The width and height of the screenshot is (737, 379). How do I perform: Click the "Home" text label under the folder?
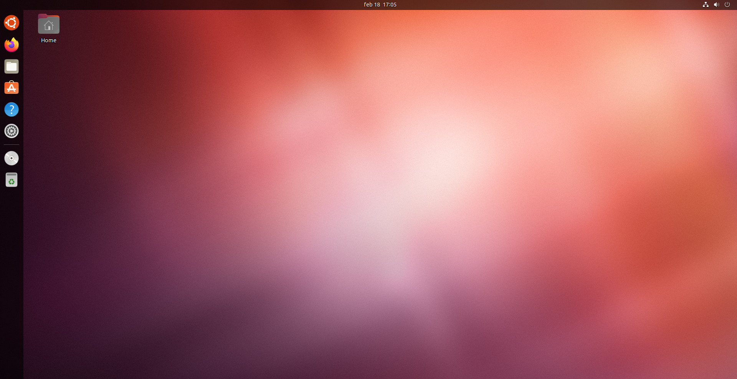pyautogui.click(x=49, y=40)
